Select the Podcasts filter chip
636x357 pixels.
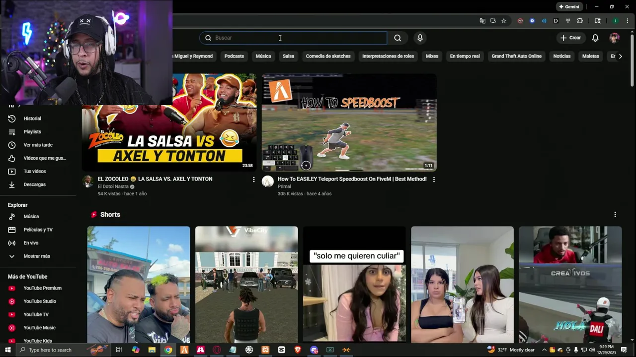pyautogui.click(x=234, y=56)
